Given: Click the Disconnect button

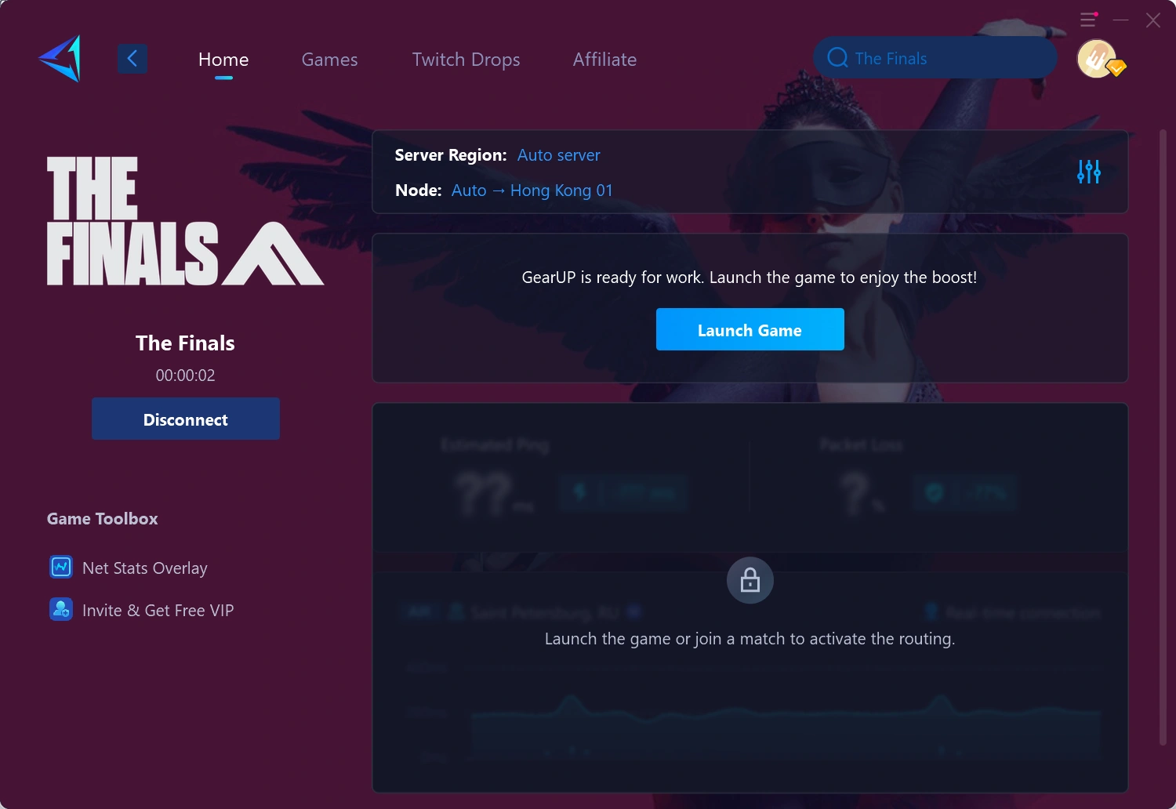Looking at the screenshot, I should click(186, 419).
